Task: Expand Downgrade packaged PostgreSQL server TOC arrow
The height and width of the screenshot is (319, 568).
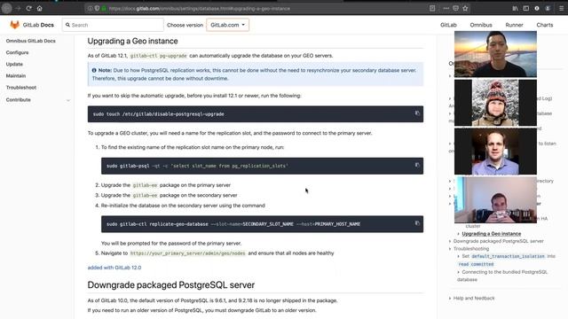Action: pos(450,241)
